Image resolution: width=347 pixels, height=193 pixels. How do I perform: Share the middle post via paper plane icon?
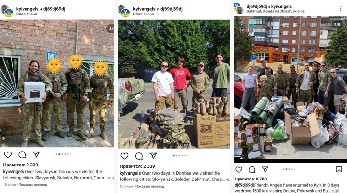153,156
